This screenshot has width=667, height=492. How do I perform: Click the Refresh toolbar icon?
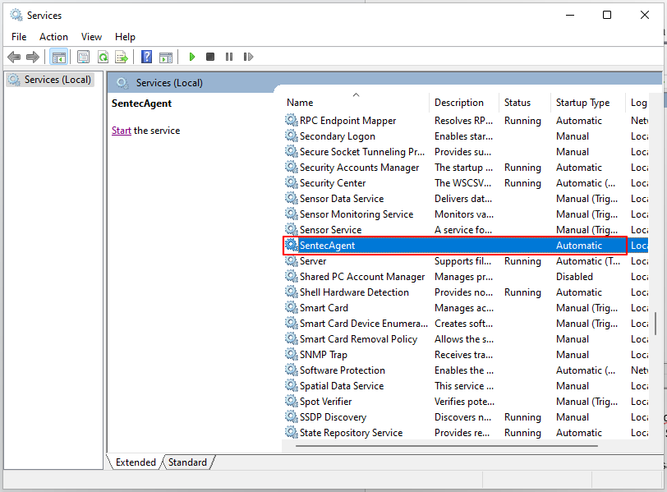pyautogui.click(x=103, y=57)
